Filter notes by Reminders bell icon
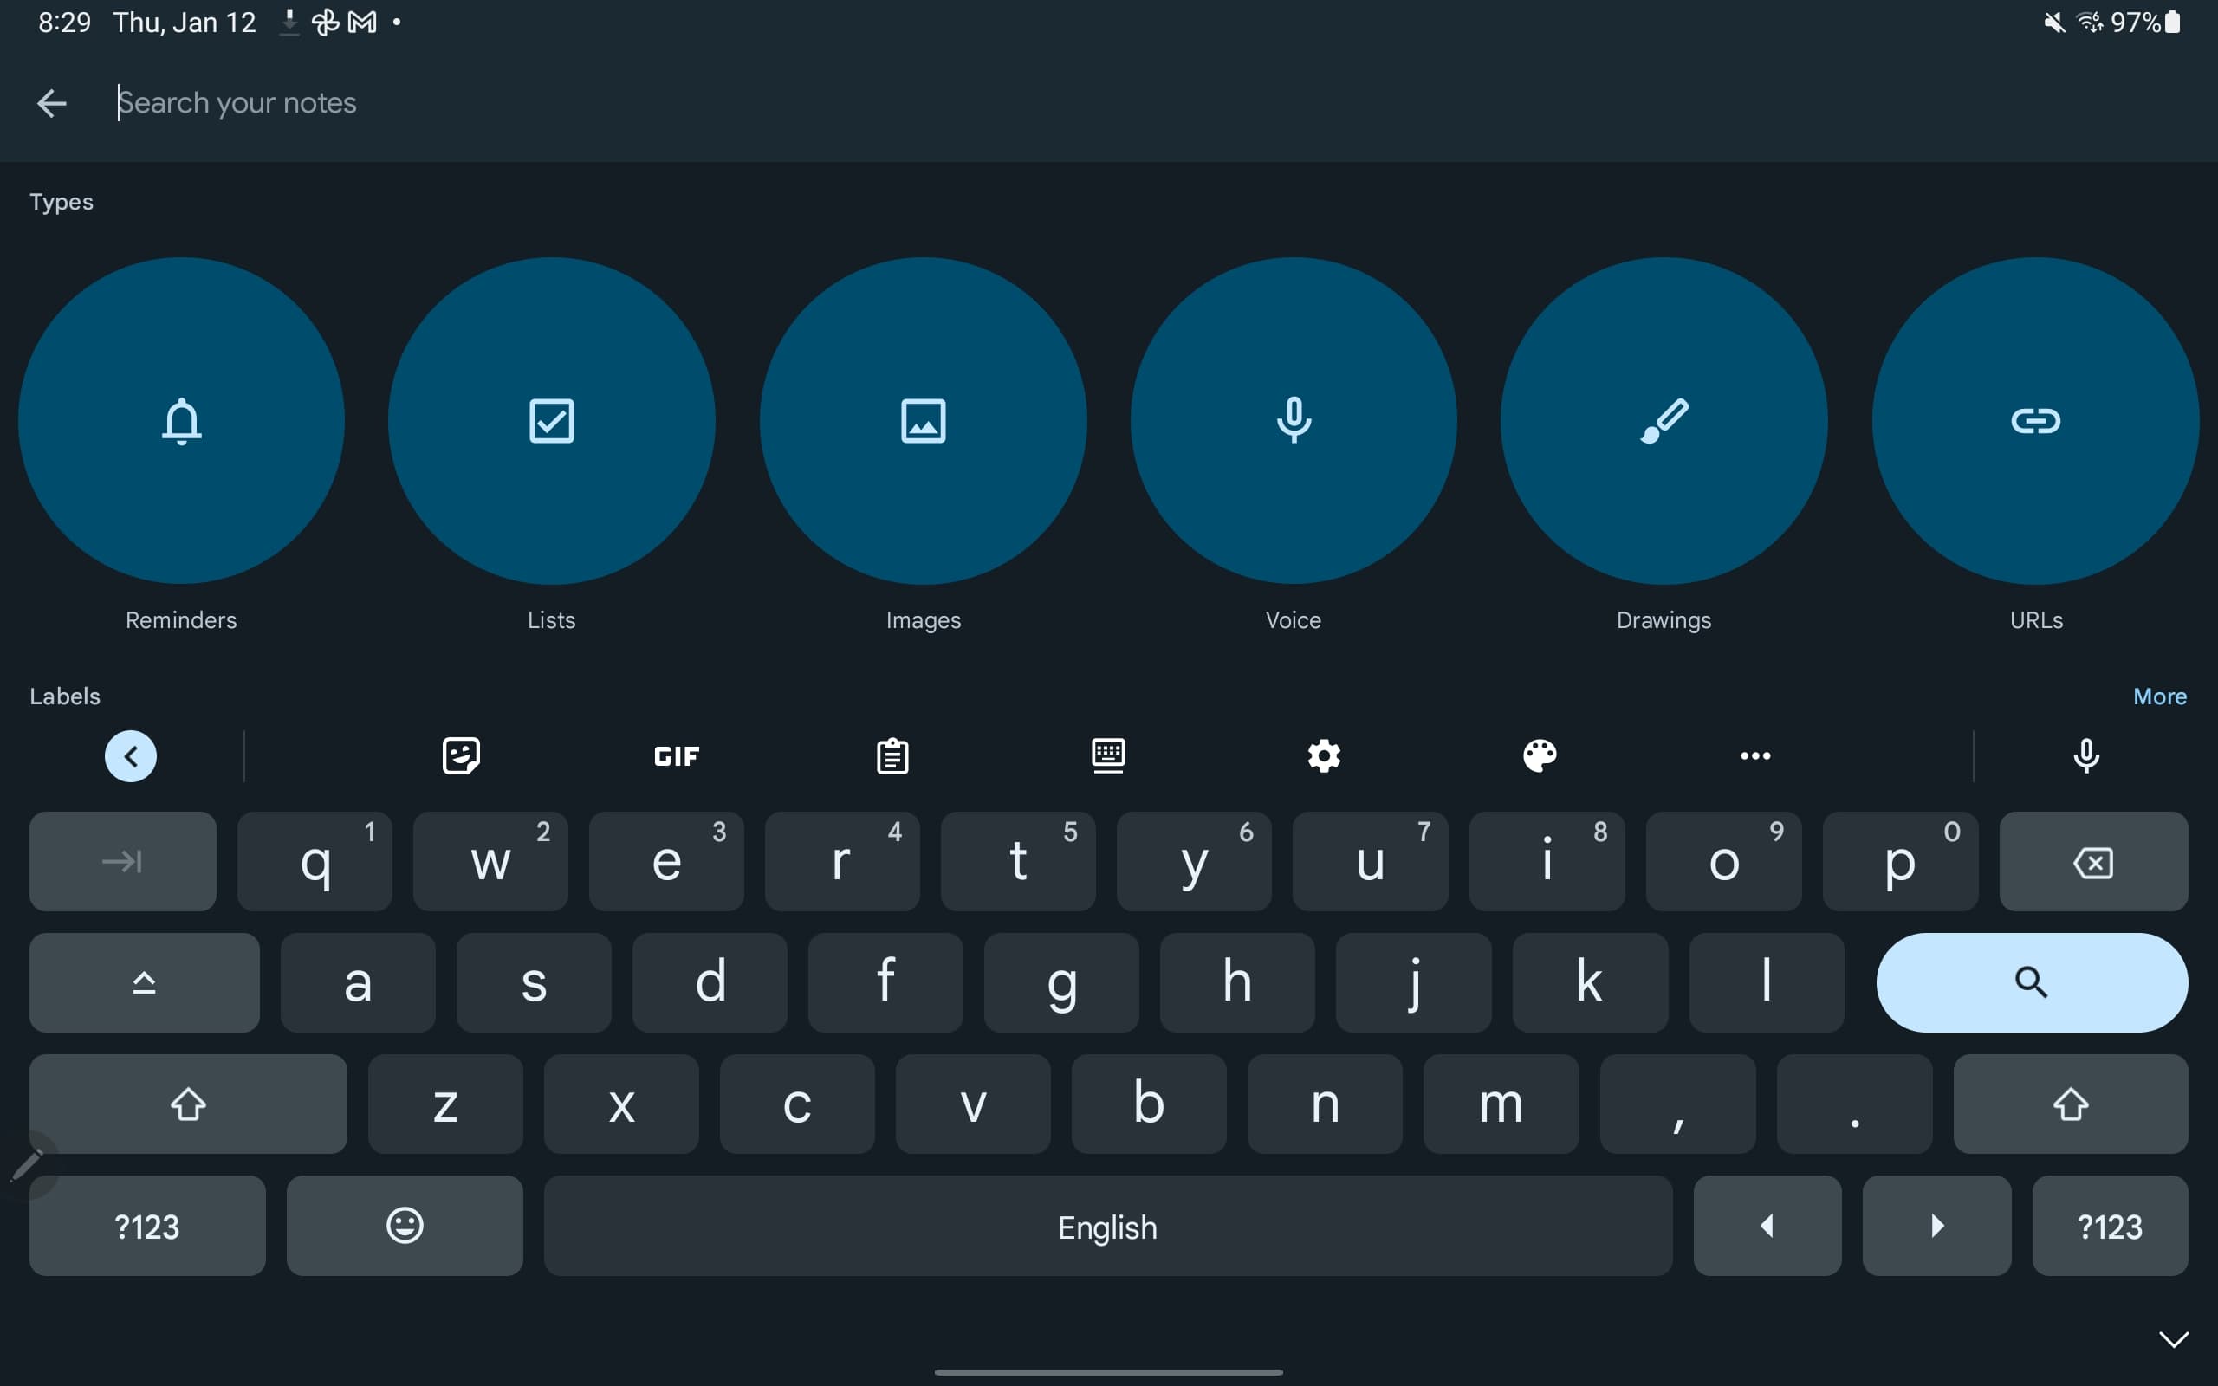 click(181, 421)
